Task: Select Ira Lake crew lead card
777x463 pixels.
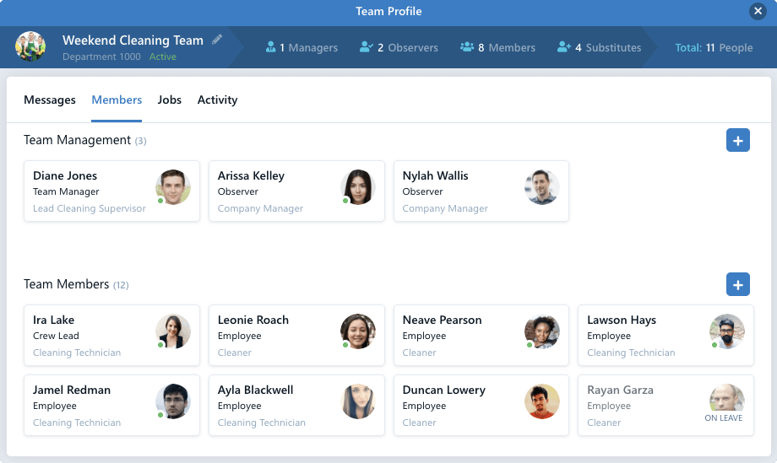Action: [x=111, y=336]
